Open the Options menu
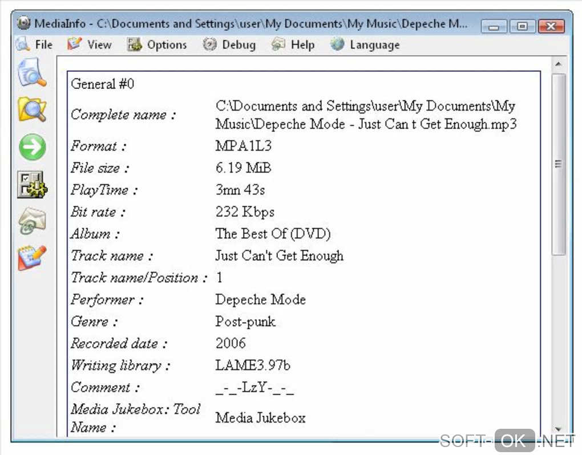Screen dimensions: 582x455 pos(157,44)
